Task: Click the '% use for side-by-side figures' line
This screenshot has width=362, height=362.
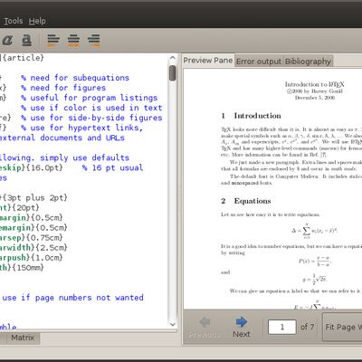Action: 91,118
